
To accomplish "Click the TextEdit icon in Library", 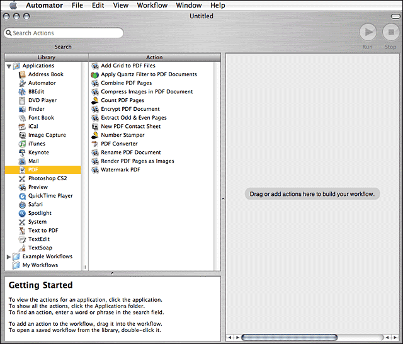I will pos(22,239).
